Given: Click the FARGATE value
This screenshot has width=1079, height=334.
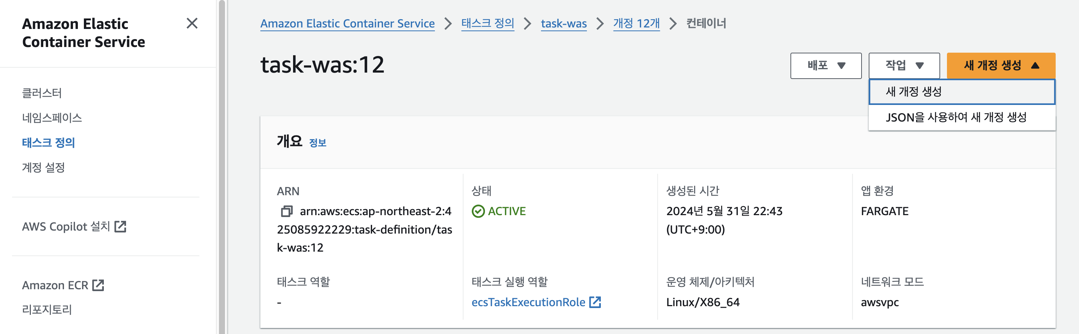Looking at the screenshot, I should click(x=884, y=211).
